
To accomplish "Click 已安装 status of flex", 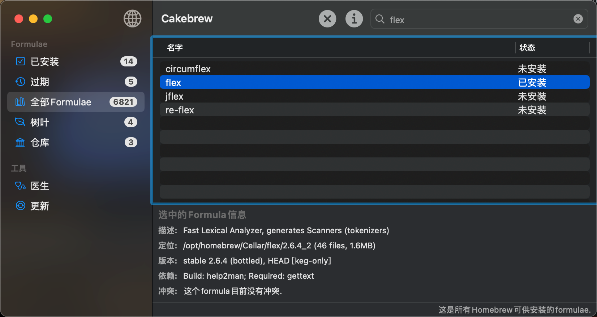I will [x=532, y=82].
